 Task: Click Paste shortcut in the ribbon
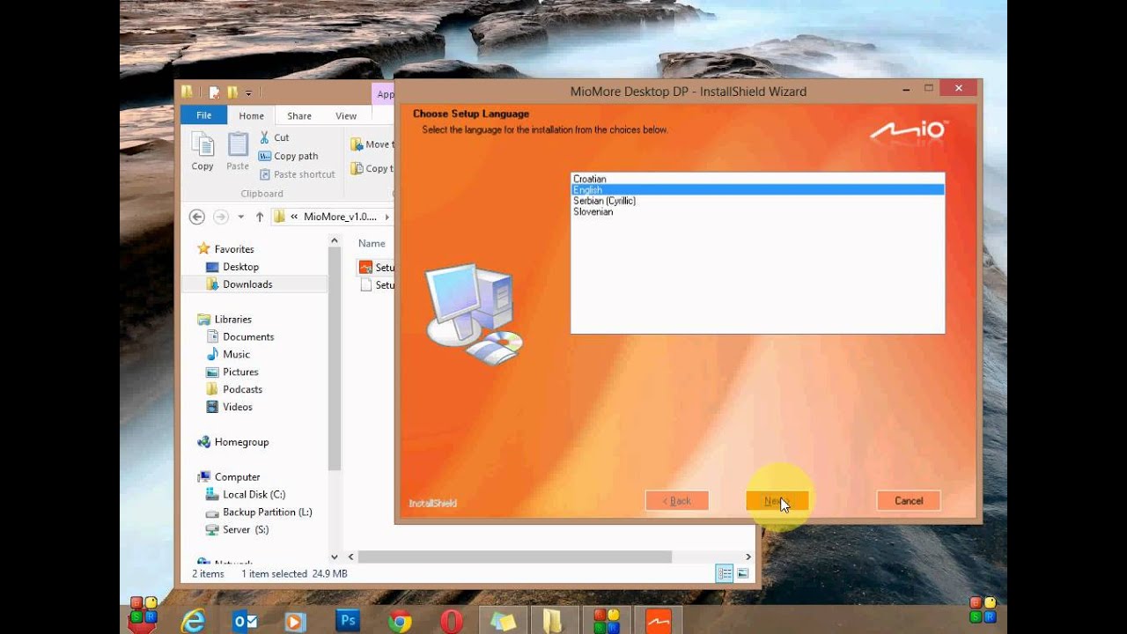coord(297,174)
